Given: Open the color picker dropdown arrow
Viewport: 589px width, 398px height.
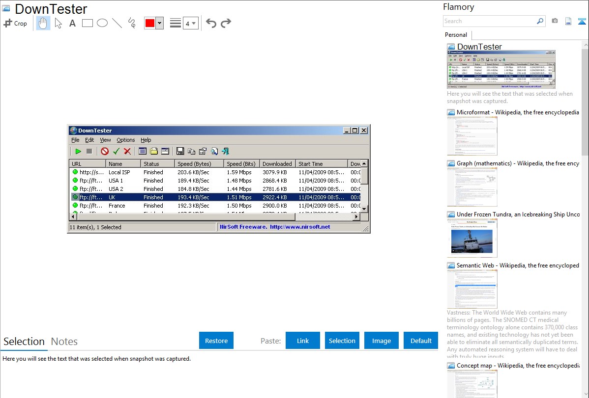Looking at the screenshot, I should pyautogui.click(x=159, y=23).
